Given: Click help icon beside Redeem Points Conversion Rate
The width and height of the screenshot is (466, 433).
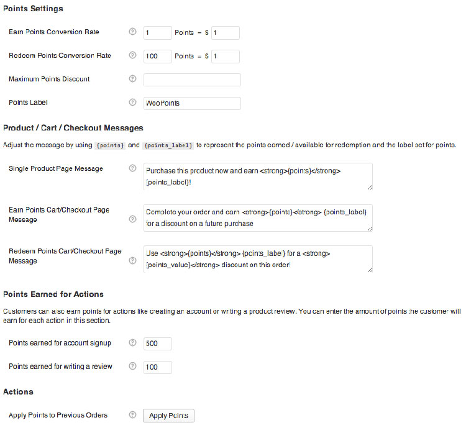Looking at the screenshot, I should [x=132, y=55].
